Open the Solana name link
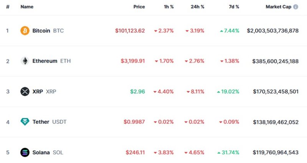This screenshot has height=163, width=307. [41, 152]
